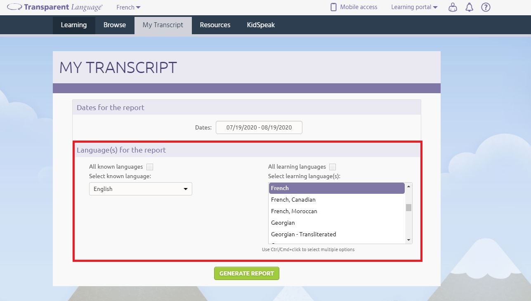
Task: Click the Generate Report button
Action: pos(246,273)
